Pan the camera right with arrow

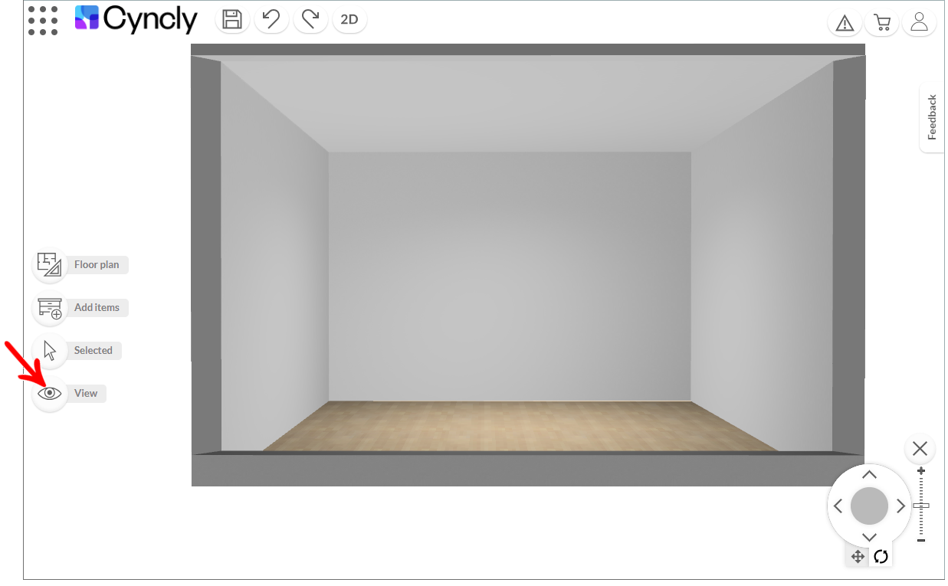tap(900, 506)
